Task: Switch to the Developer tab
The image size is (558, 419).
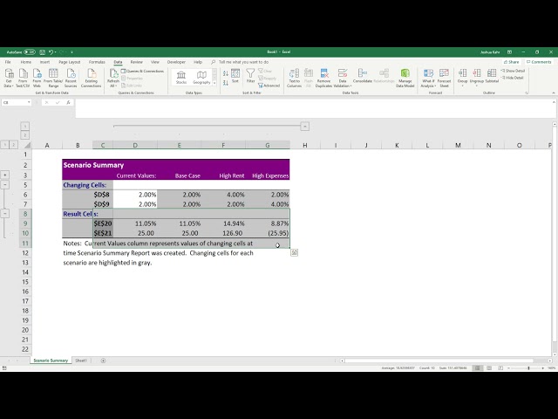Action: (176, 62)
